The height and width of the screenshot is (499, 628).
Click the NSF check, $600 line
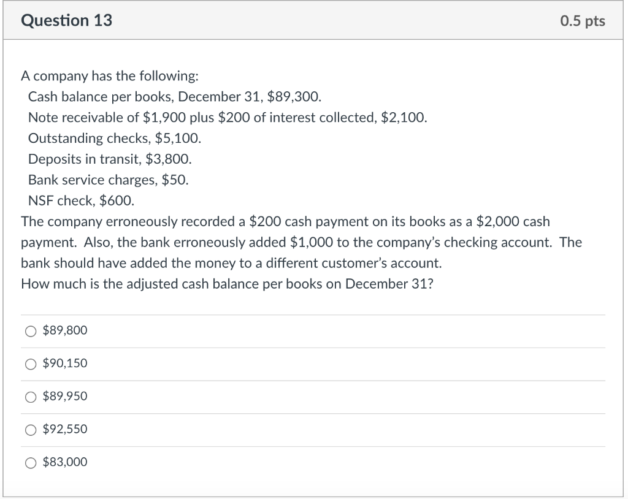point(82,200)
